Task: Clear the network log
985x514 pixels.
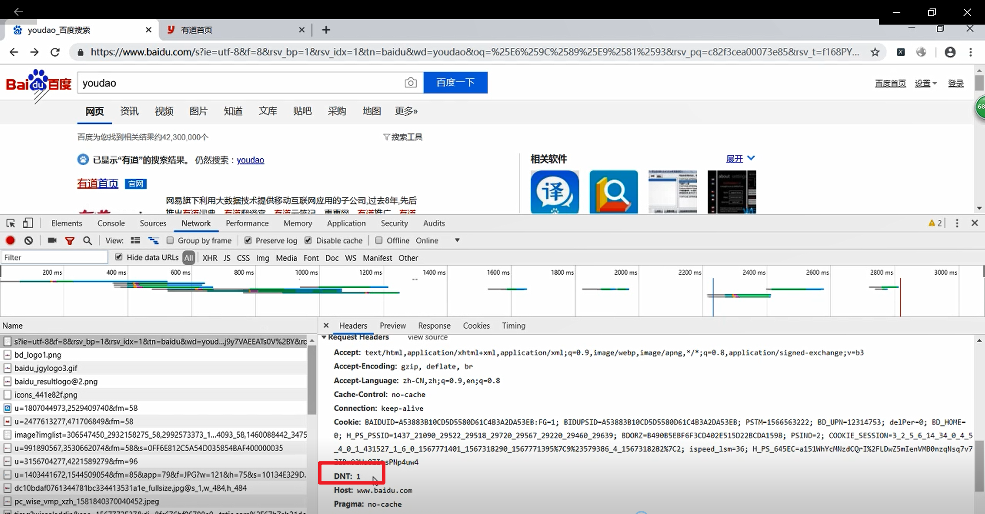Action: click(x=28, y=240)
